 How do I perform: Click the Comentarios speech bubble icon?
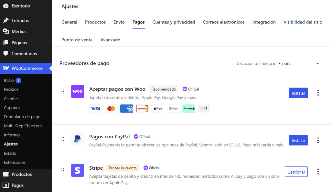(x=6, y=54)
